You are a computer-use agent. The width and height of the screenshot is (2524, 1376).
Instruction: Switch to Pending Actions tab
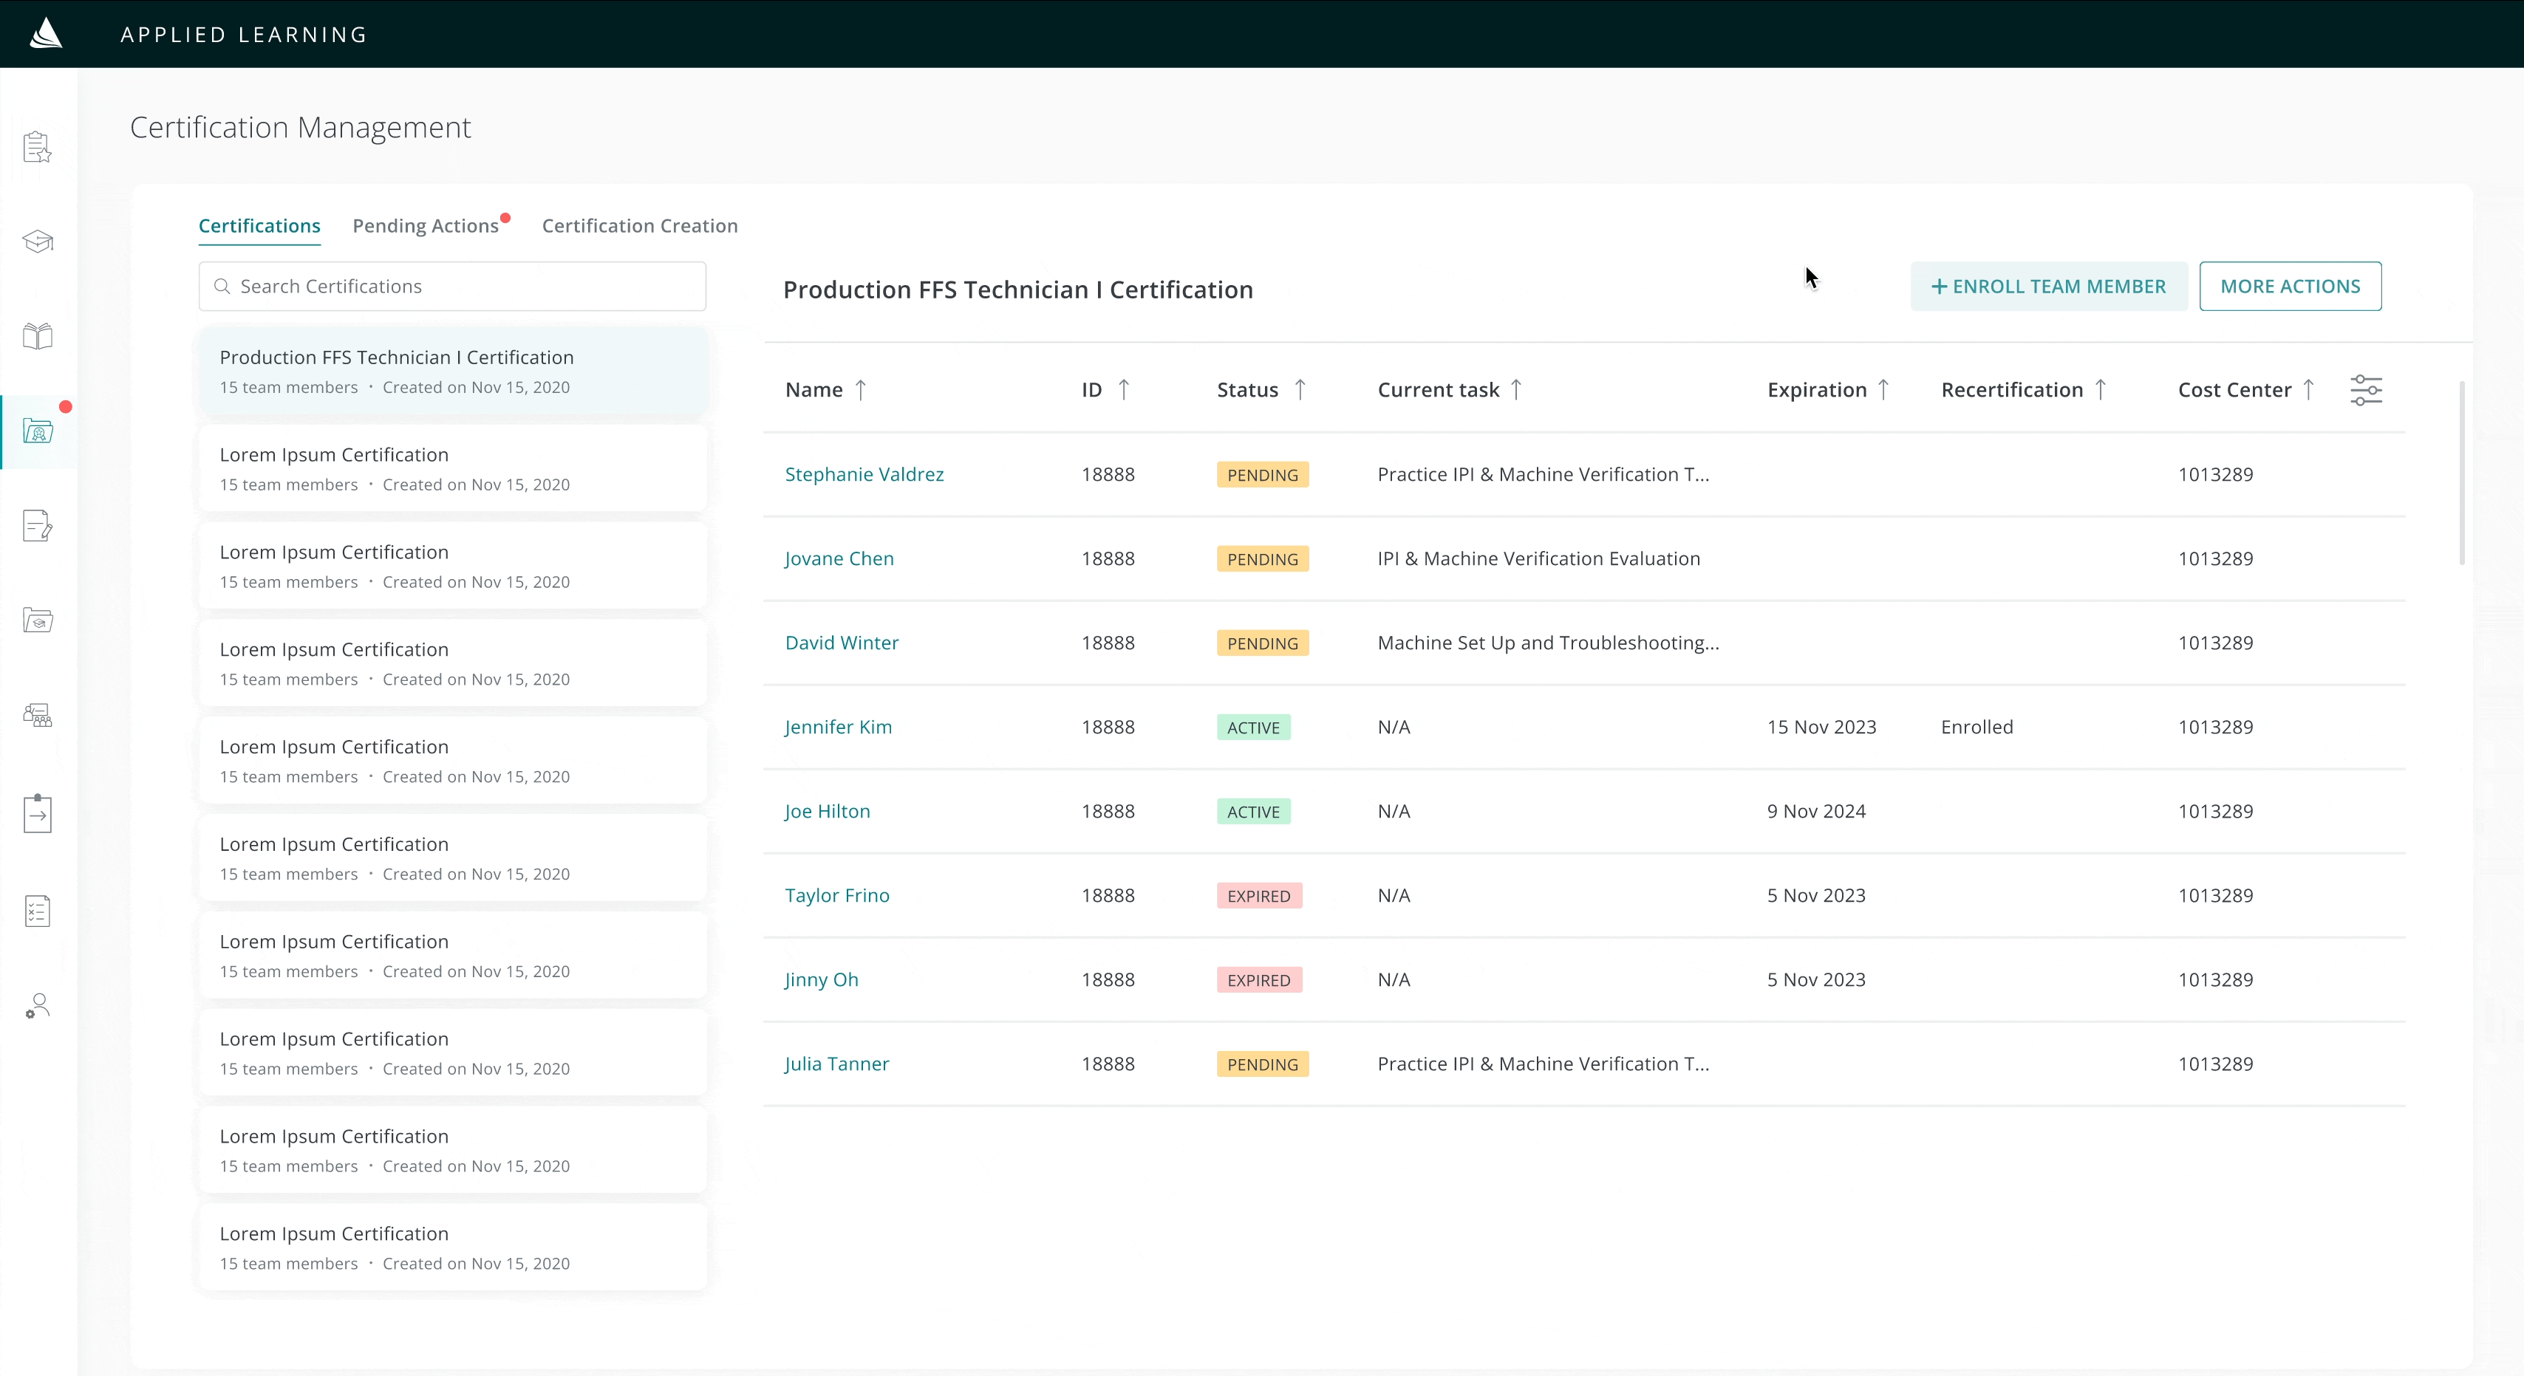(426, 226)
